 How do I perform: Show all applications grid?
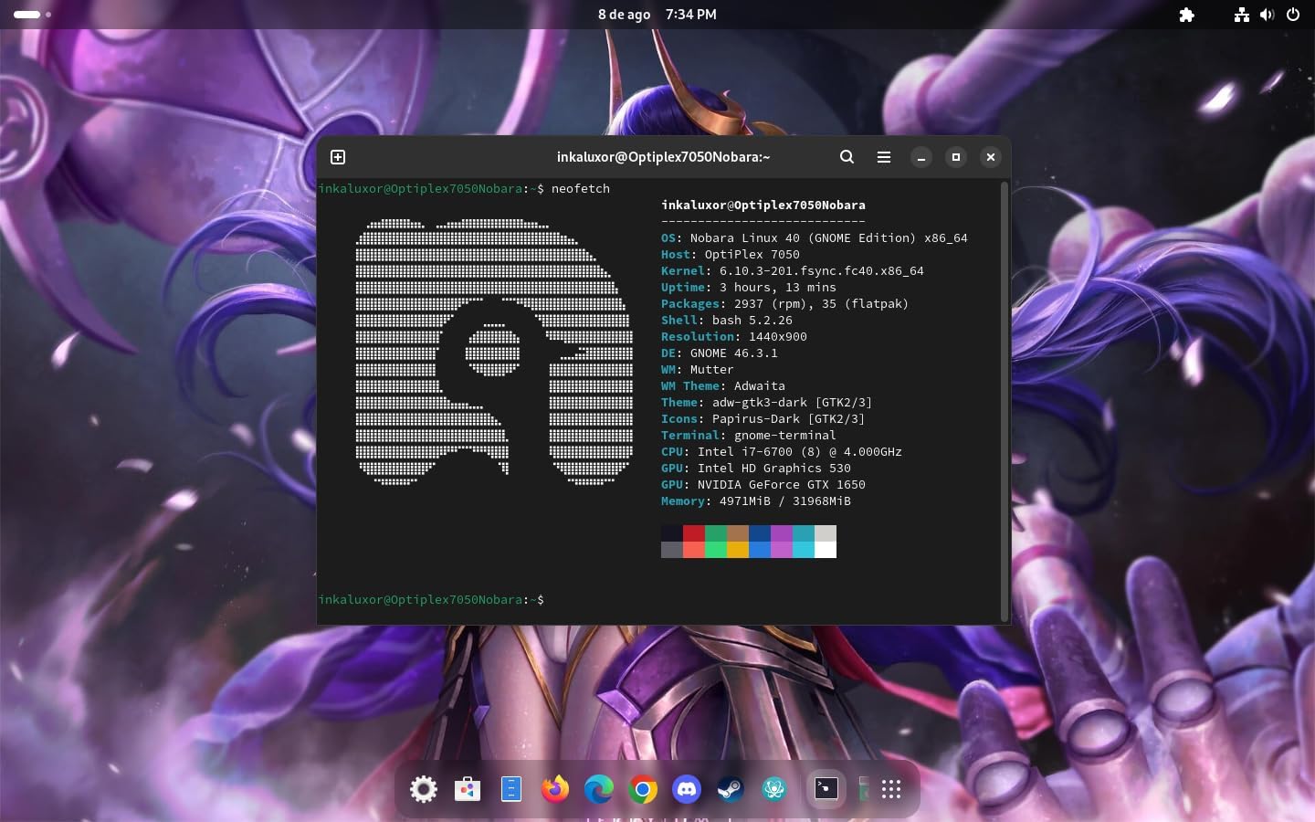pyautogui.click(x=891, y=789)
